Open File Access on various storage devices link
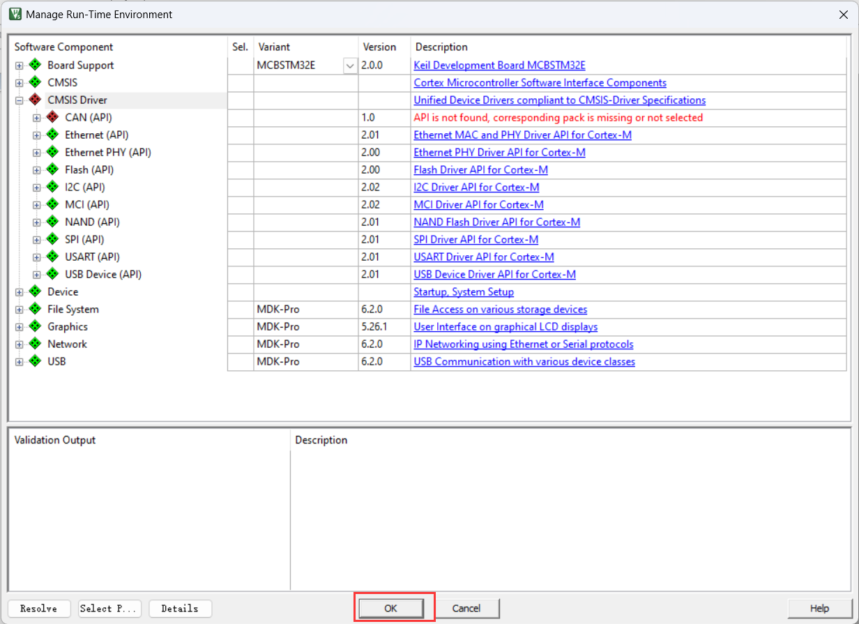Viewport: 859px width, 624px height. [x=500, y=310]
